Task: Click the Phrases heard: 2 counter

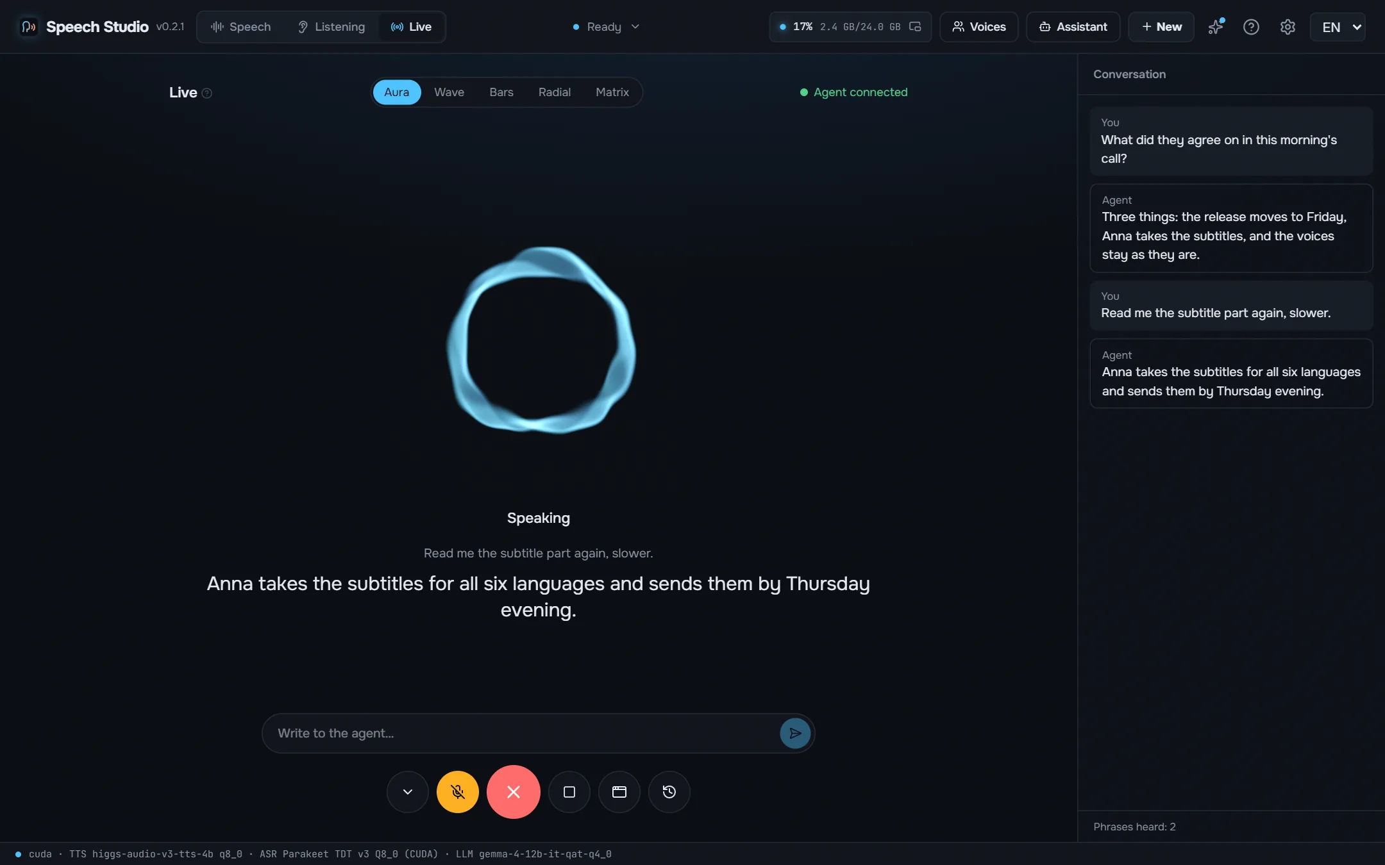Action: click(x=1134, y=827)
